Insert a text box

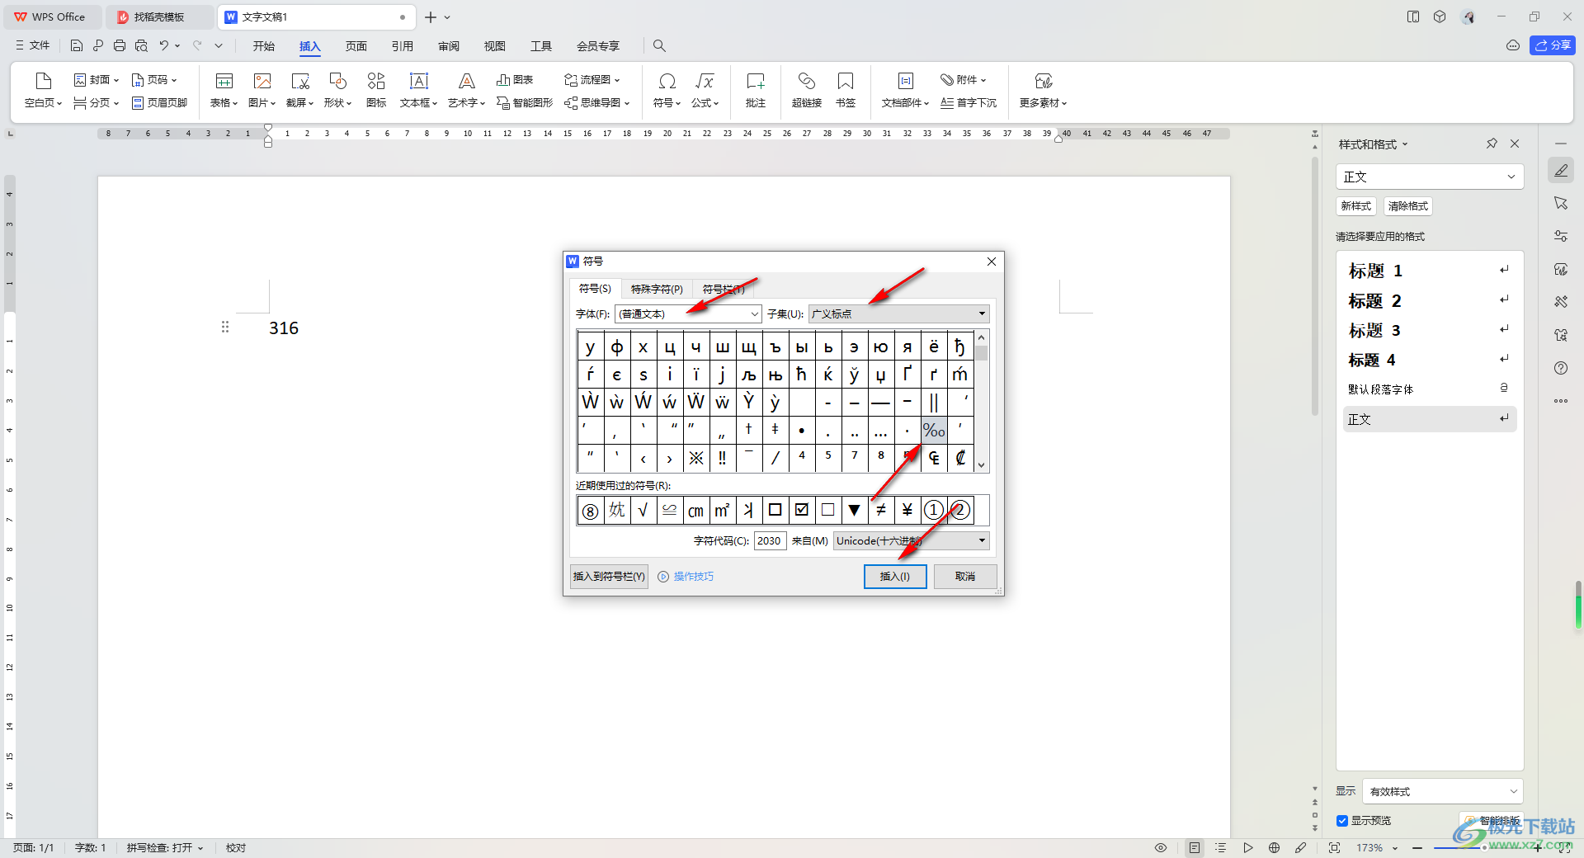419,90
